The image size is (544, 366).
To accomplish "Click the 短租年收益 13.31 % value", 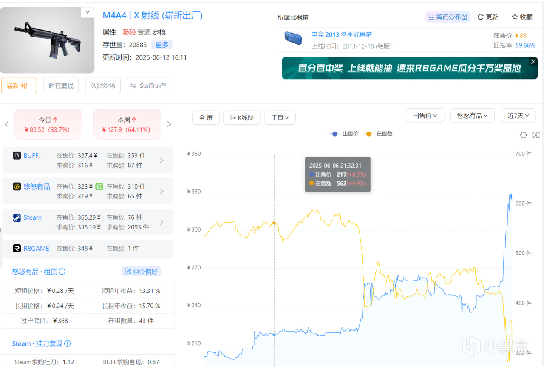I will (150, 291).
